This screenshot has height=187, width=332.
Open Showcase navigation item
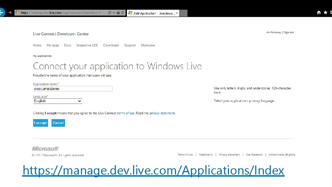click(x=148, y=45)
